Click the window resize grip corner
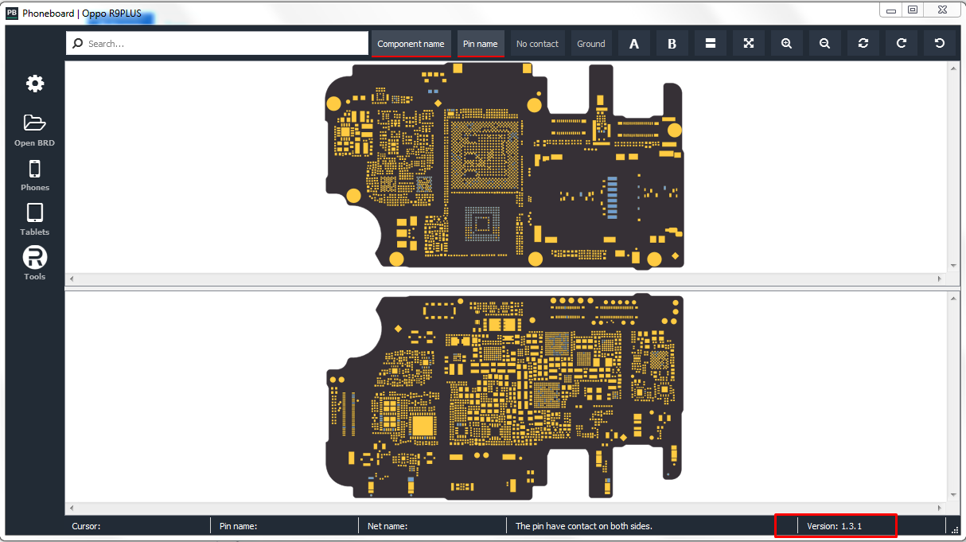 955,529
